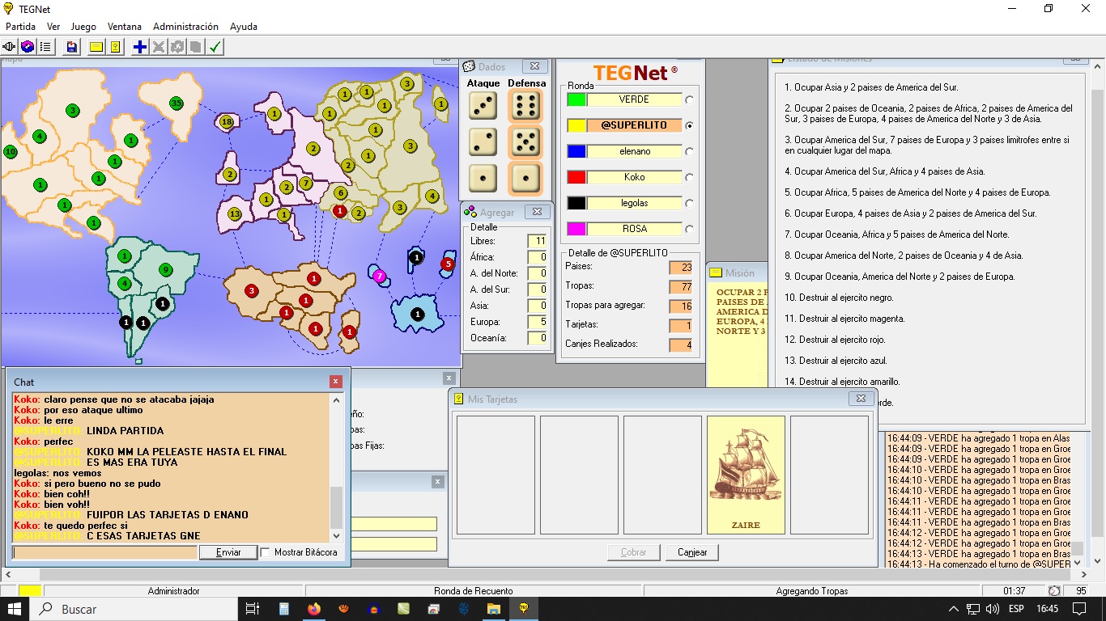
Task: Click the Canjear button under Mis Tarjetas
Action: coord(692,552)
